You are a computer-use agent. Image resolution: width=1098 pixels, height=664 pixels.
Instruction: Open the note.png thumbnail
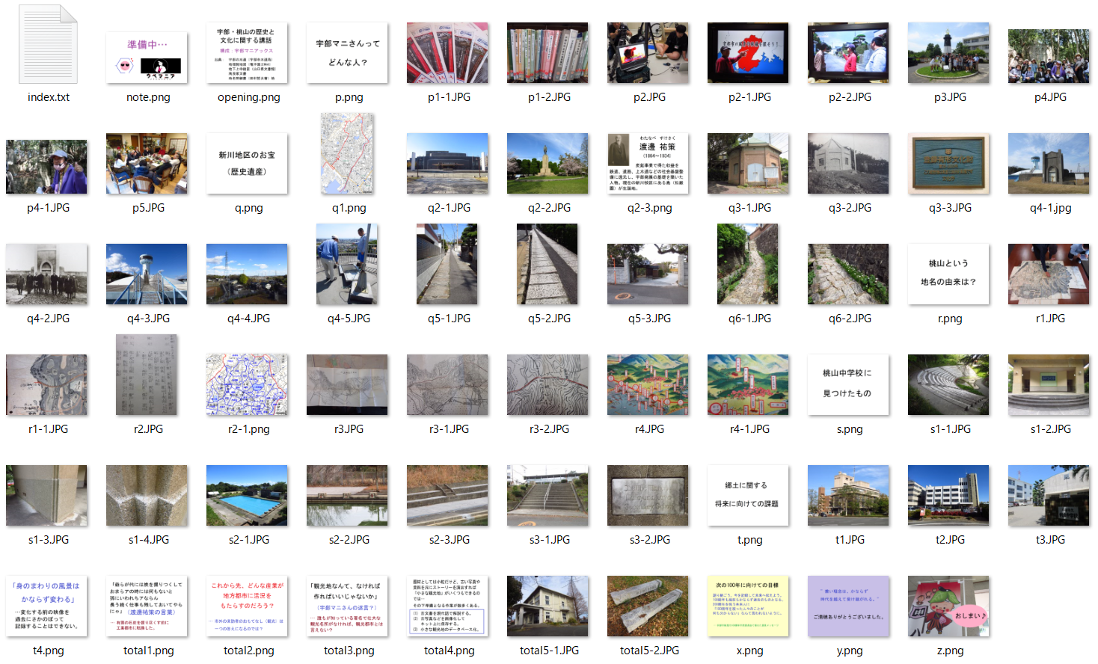click(x=147, y=57)
